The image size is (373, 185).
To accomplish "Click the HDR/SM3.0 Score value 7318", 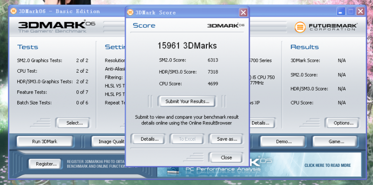I will point(213,72).
